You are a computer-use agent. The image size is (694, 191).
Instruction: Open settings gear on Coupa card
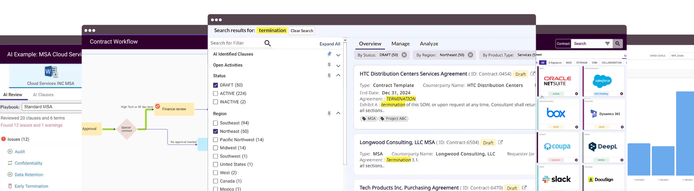(x=576, y=160)
